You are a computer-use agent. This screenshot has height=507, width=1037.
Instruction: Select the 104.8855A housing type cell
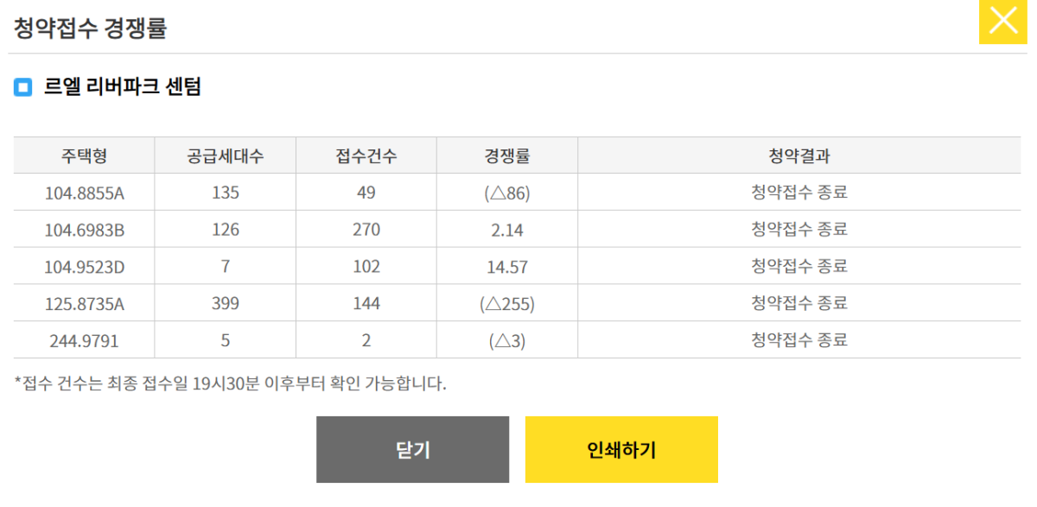(x=84, y=193)
